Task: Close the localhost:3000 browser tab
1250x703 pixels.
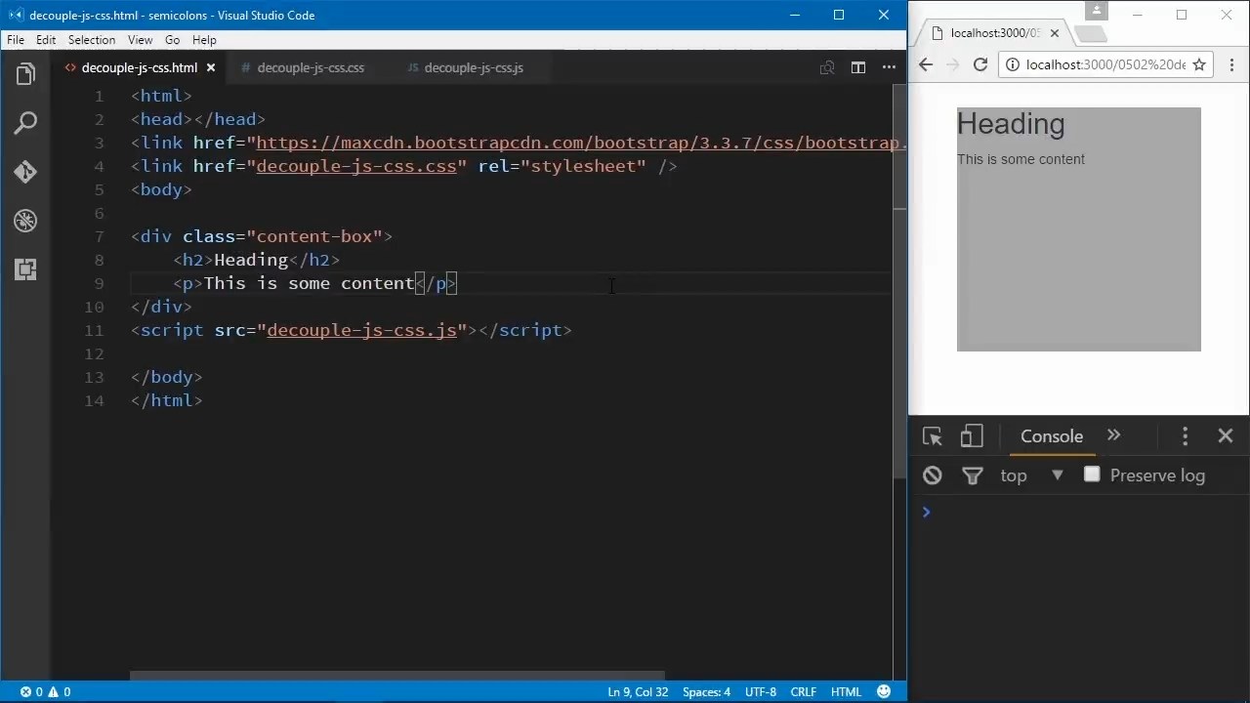Action: (x=1055, y=32)
